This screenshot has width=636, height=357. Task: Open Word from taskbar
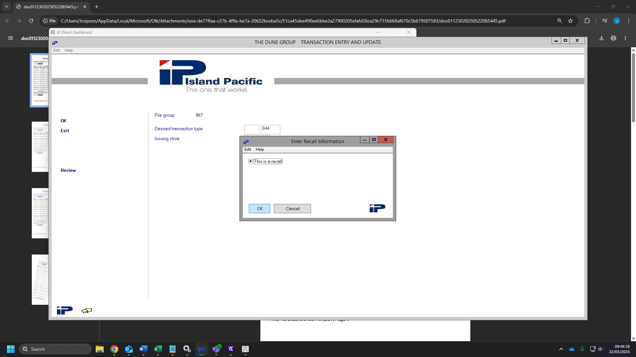pos(143,349)
